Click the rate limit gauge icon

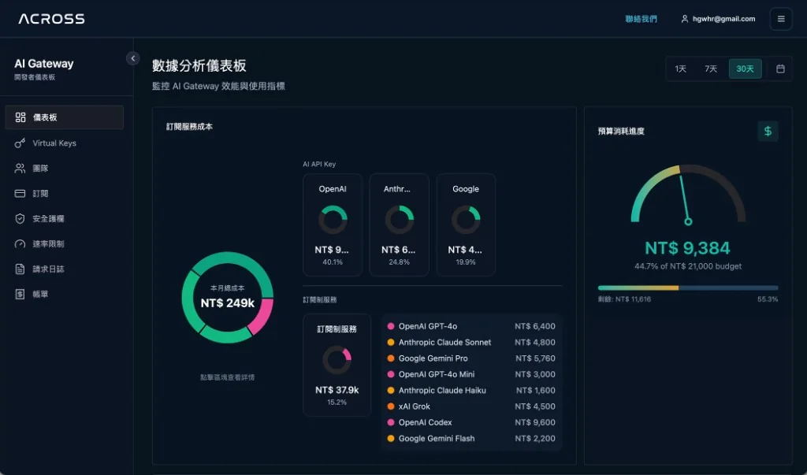point(20,244)
